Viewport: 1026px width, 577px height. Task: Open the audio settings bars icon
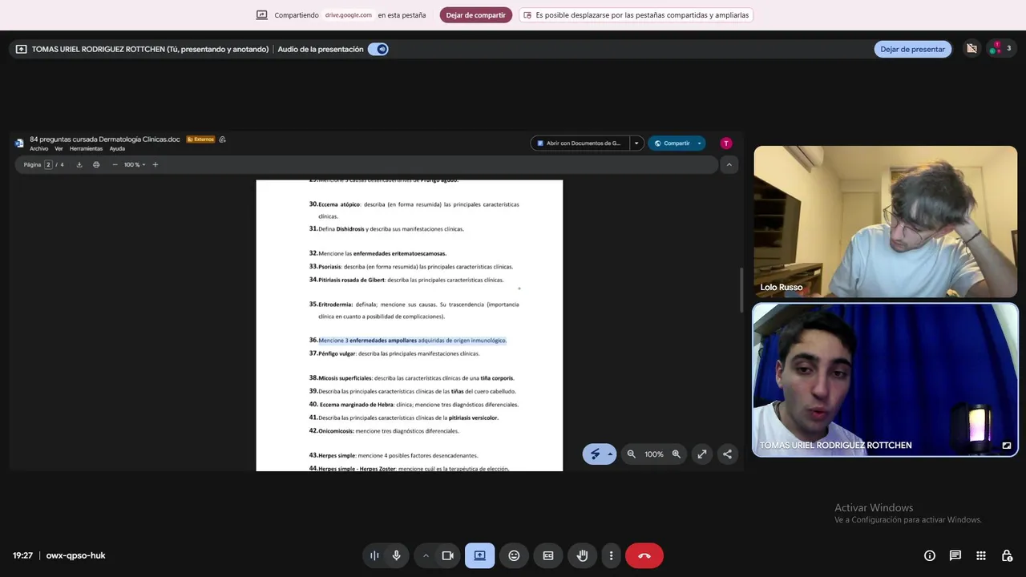pos(374,555)
